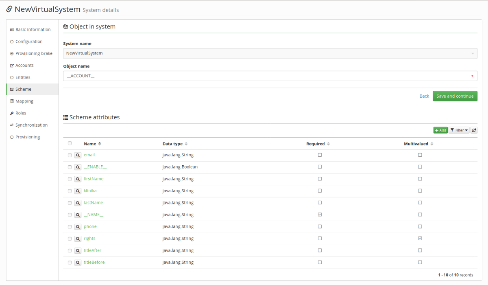Image resolution: width=488 pixels, height=285 pixels.
Task: Tick the select-all checkbox in table header
Action: (70, 143)
